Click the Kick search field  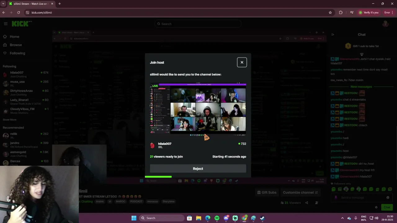(198, 24)
